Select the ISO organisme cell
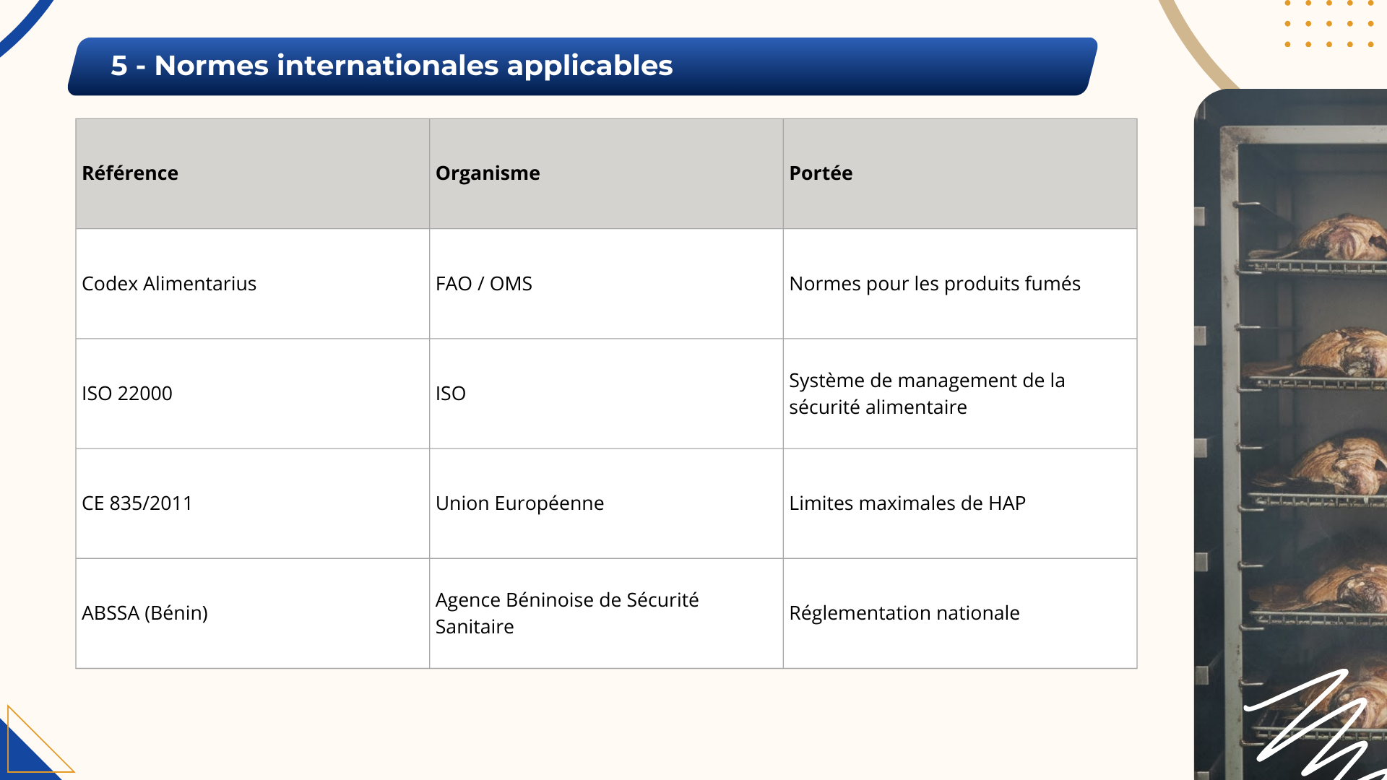Image resolution: width=1387 pixels, height=780 pixels. point(606,394)
